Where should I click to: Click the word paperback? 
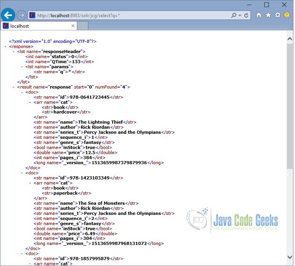66,193
